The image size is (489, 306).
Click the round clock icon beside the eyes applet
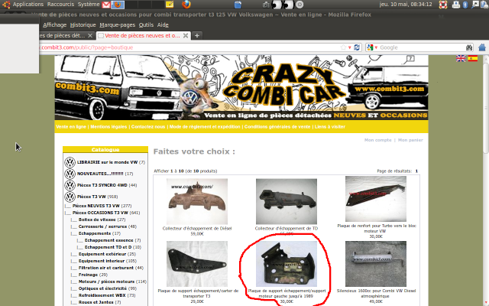[300, 5]
